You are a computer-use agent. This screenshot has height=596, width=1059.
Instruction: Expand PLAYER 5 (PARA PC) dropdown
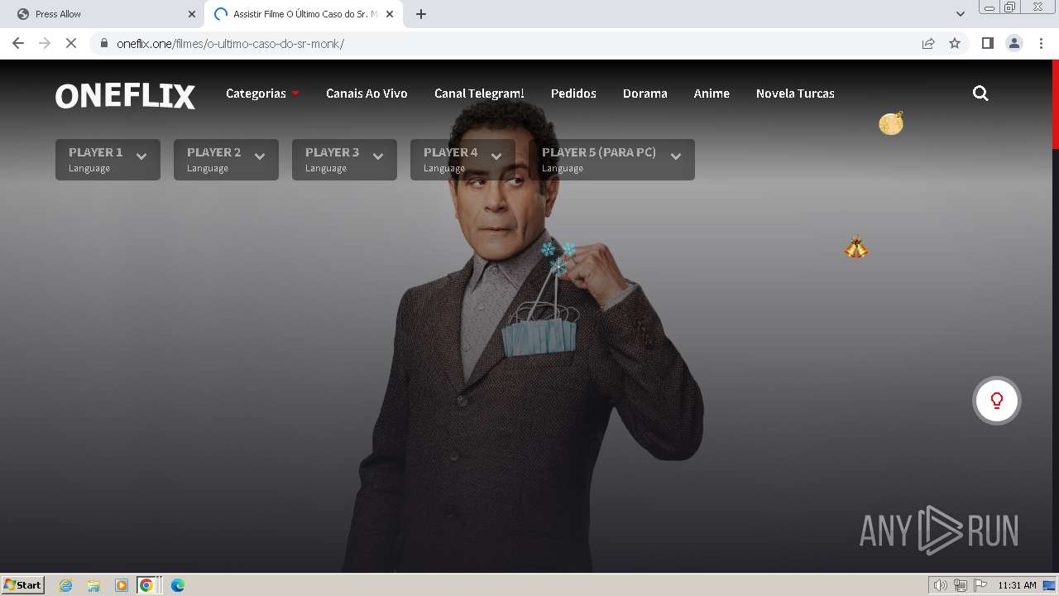tap(611, 159)
